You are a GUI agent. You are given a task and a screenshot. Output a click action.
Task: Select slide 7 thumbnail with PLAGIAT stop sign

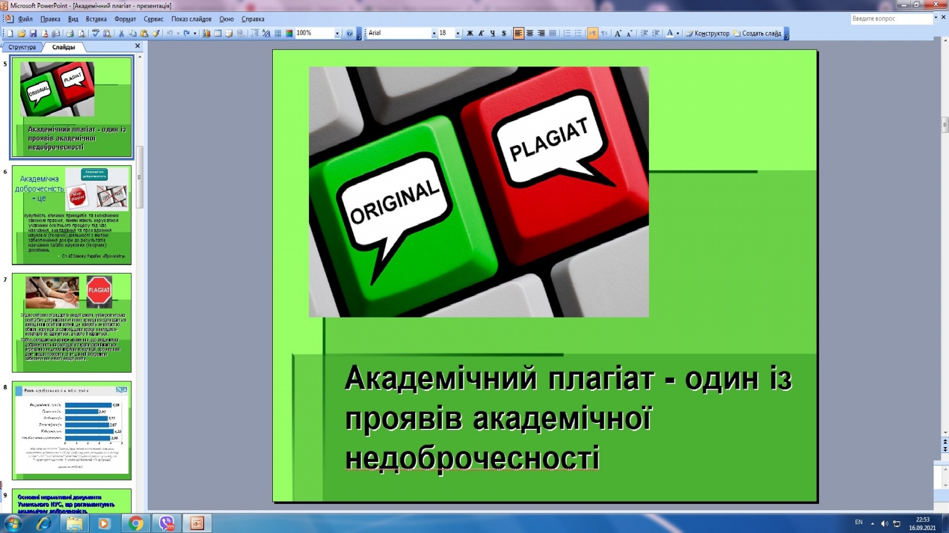point(72,323)
